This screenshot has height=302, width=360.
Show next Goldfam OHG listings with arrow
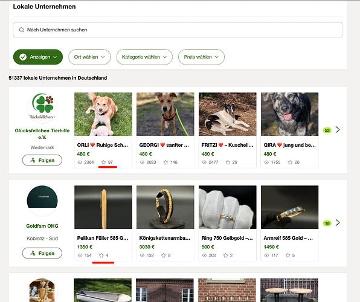pyautogui.click(x=338, y=222)
